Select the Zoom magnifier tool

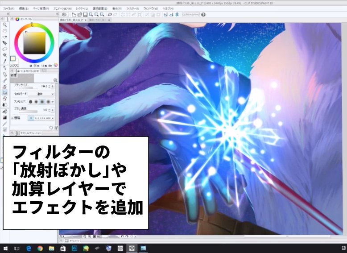4,25
